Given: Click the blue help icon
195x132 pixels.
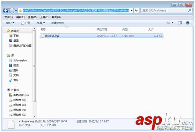Looking at the screenshot, I should (188, 23).
